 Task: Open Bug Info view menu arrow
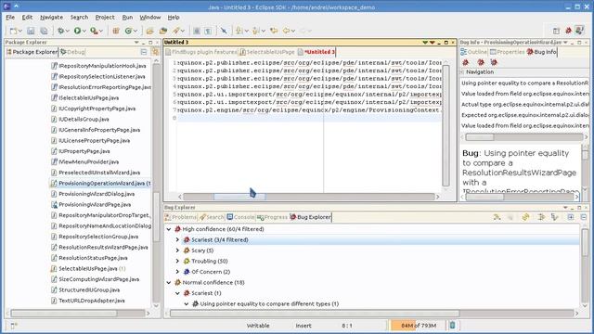565,43
